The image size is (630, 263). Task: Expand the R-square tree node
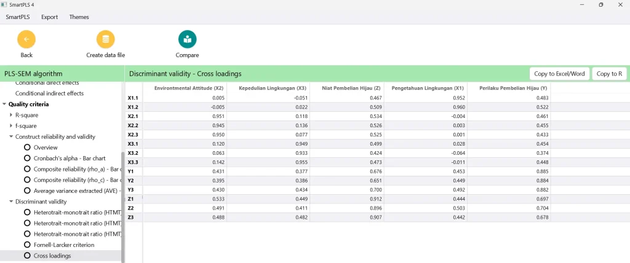pos(11,115)
